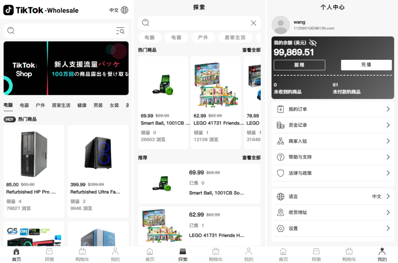Select 首页 home icon in the left panel navigation
The width and height of the screenshot is (398, 263).
click(x=16, y=251)
